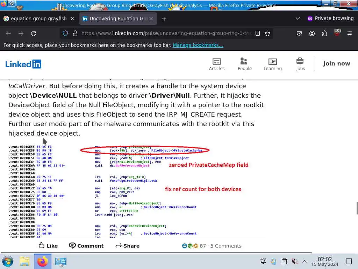The height and width of the screenshot is (269, 358).
Task: Click the clock showing 02:02
Action: [325, 262]
